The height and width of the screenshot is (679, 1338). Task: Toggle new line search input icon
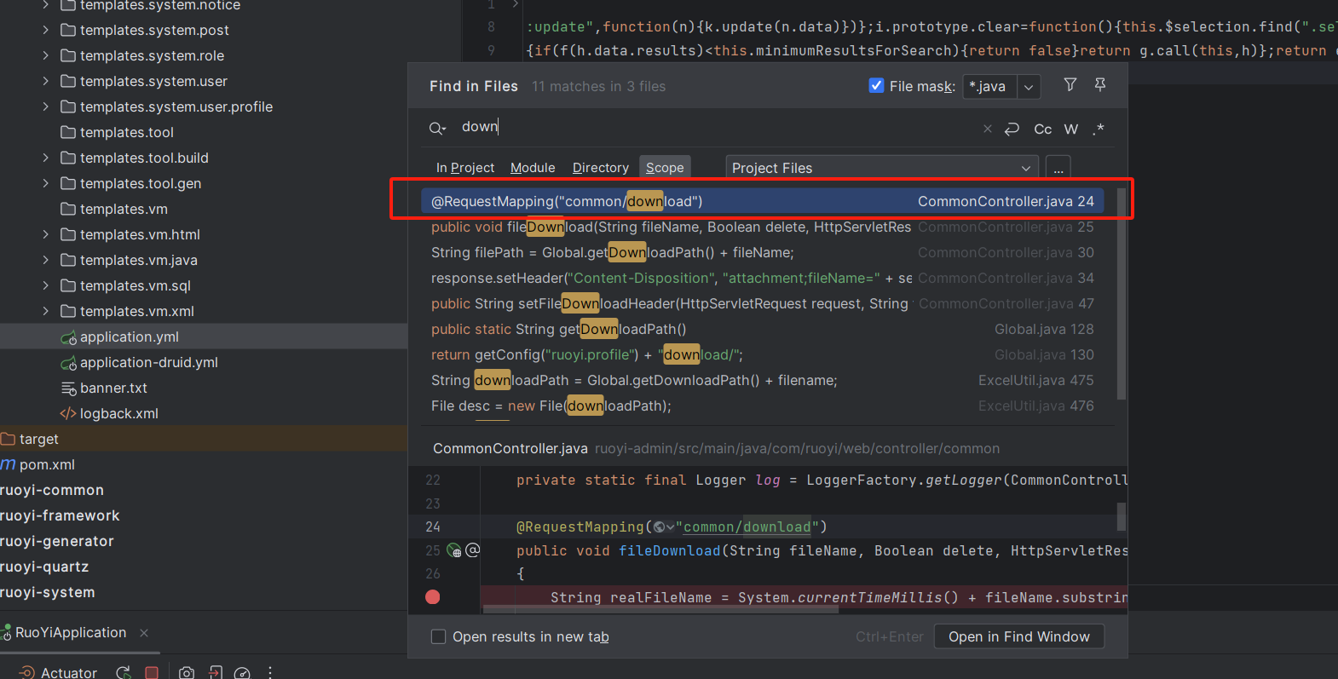coord(1012,129)
